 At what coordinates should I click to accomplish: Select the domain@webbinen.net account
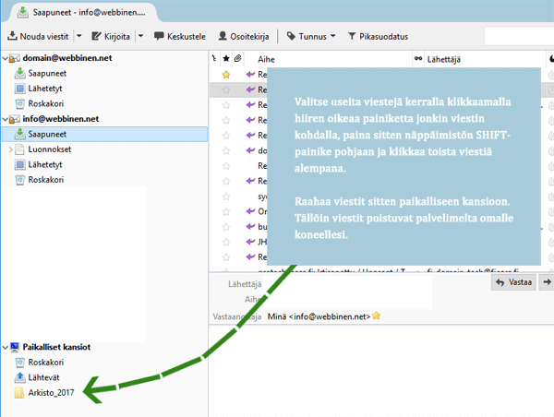pyautogui.click(x=67, y=58)
